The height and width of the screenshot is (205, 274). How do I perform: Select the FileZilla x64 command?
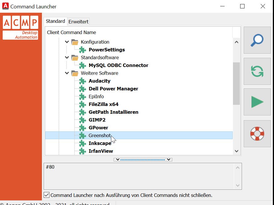point(104,105)
